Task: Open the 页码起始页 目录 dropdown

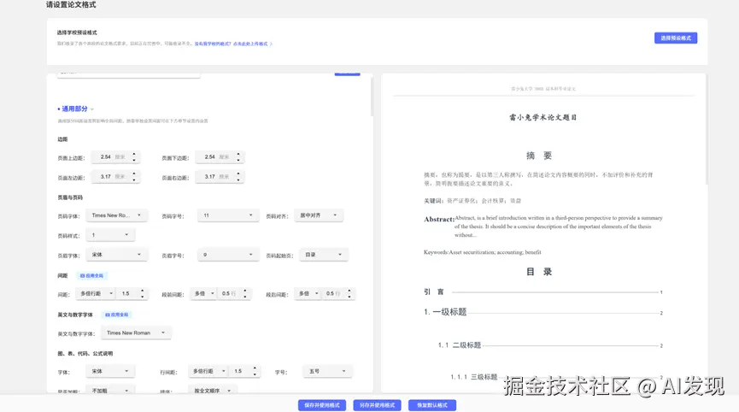Action: [323, 255]
